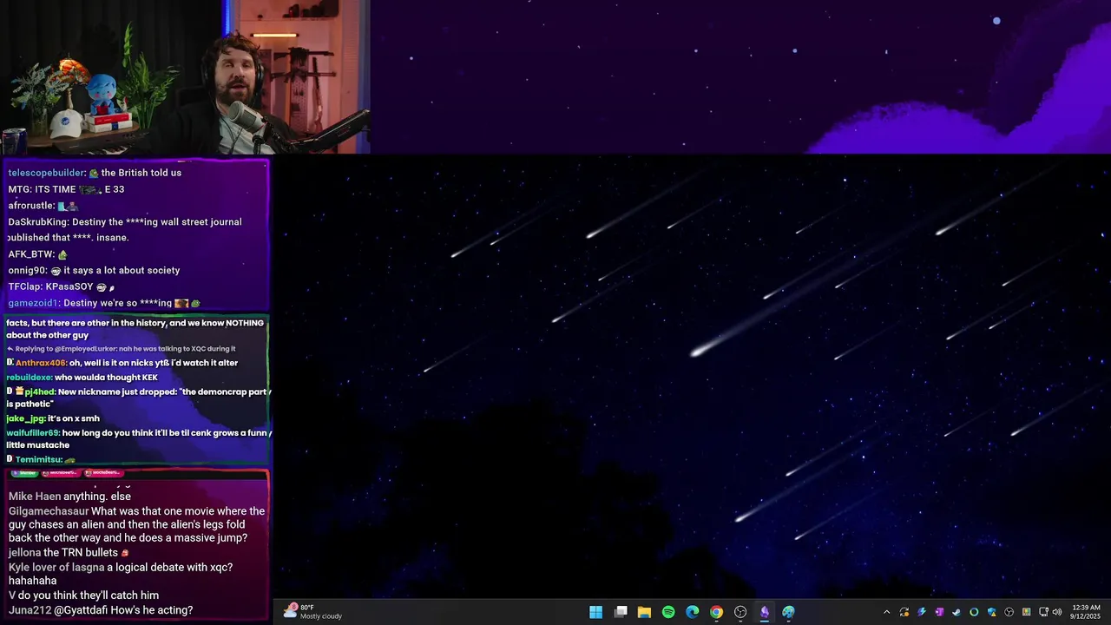Click Kyle lover of lasgna's name

point(56,568)
